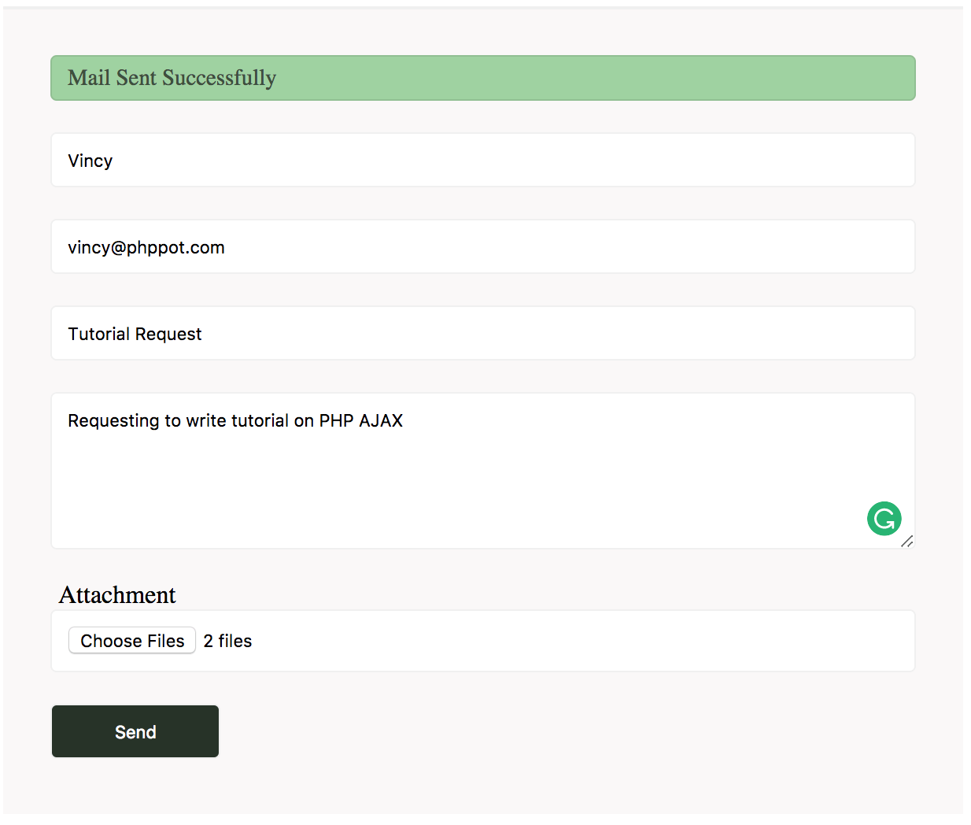Click the email address in the second field

(x=146, y=246)
